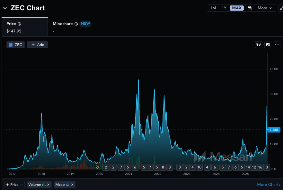
Task: Click the 3.00B axis label
Action: 274,94
